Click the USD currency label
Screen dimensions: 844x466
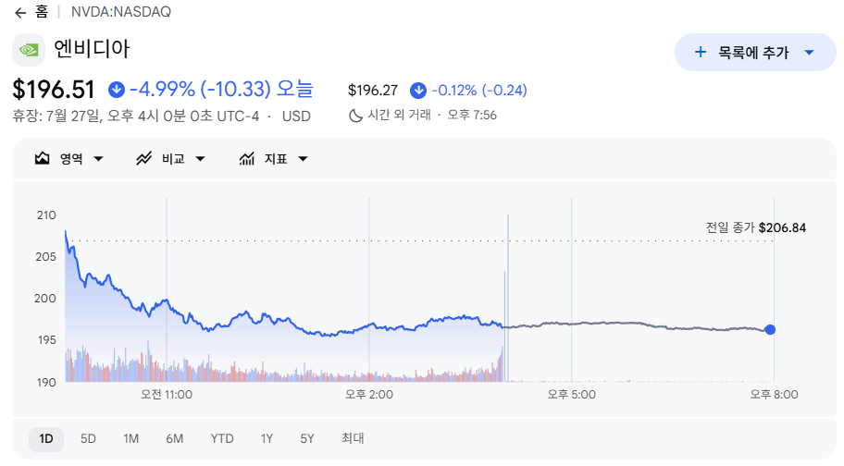pyautogui.click(x=296, y=116)
